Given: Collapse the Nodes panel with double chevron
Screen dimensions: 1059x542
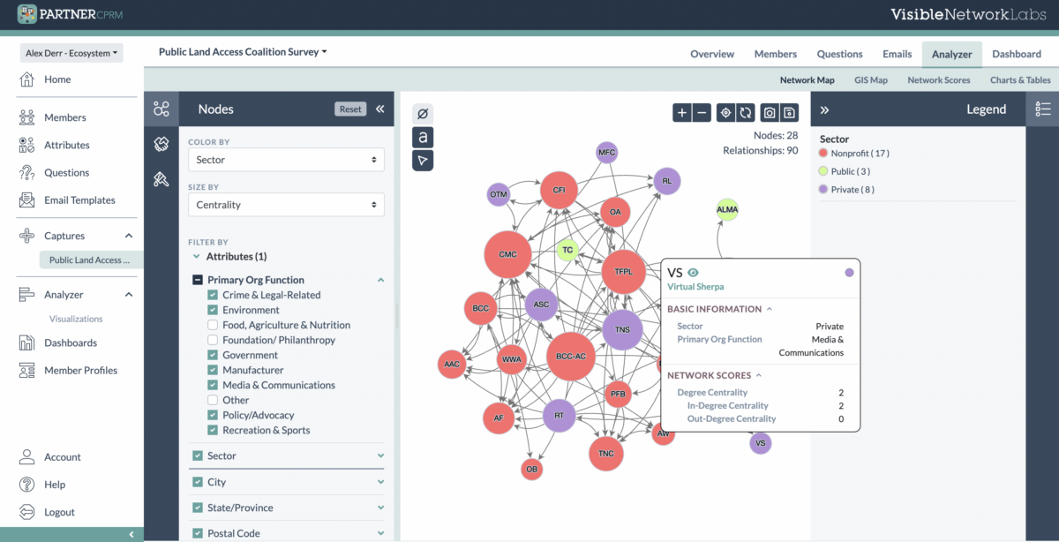Looking at the screenshot, I should (380, 109).
